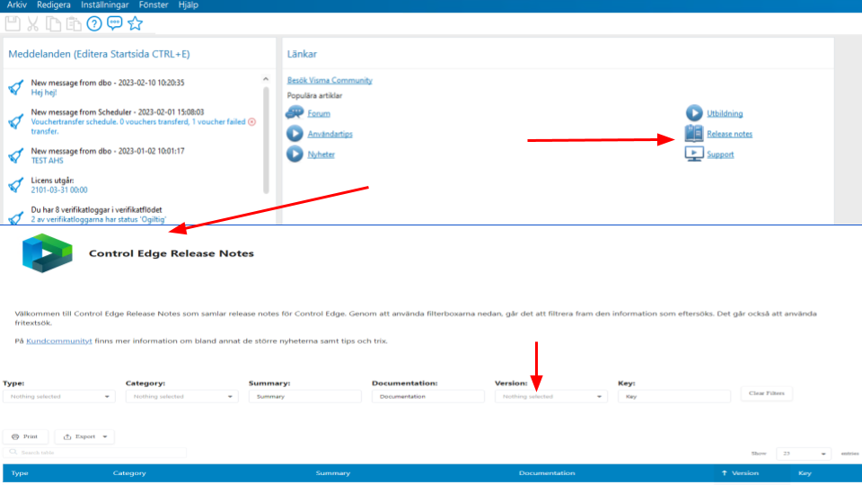Click the Summary filter input field

coord(305,396)
